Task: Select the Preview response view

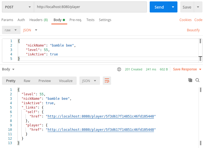Action: (x=44, y=81)
